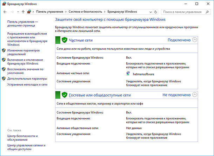Open 'Изменение параметров уведомлений' link
The width and height of the screenshot is (214, 156).
click(x=24, y=52)
